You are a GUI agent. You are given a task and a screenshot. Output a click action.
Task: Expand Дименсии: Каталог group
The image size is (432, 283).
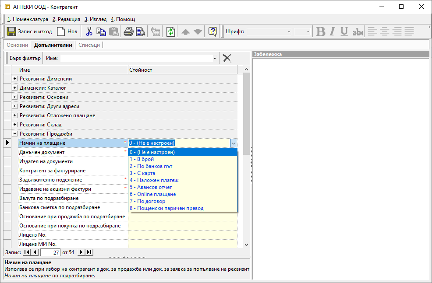coord(14,88)
